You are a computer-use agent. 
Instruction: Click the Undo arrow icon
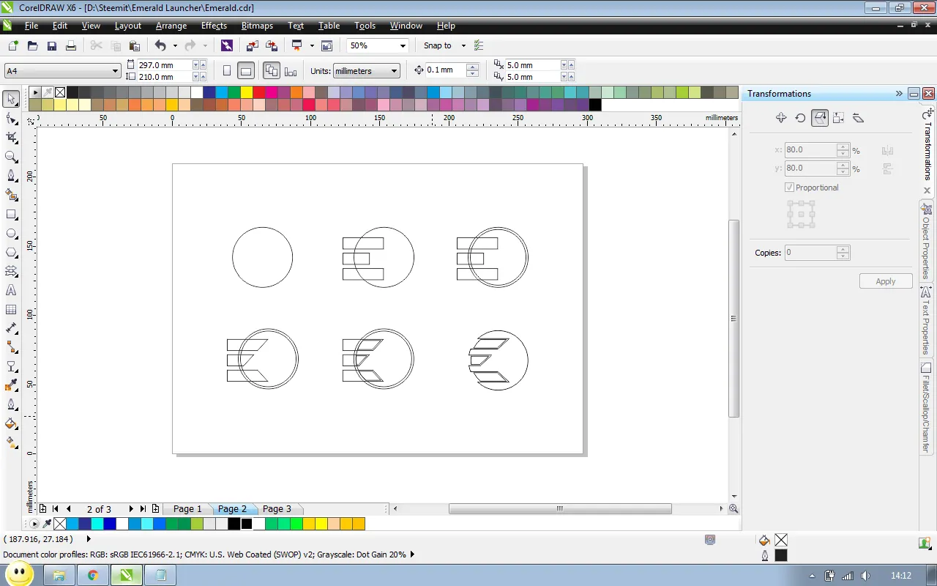click(160, 45)
